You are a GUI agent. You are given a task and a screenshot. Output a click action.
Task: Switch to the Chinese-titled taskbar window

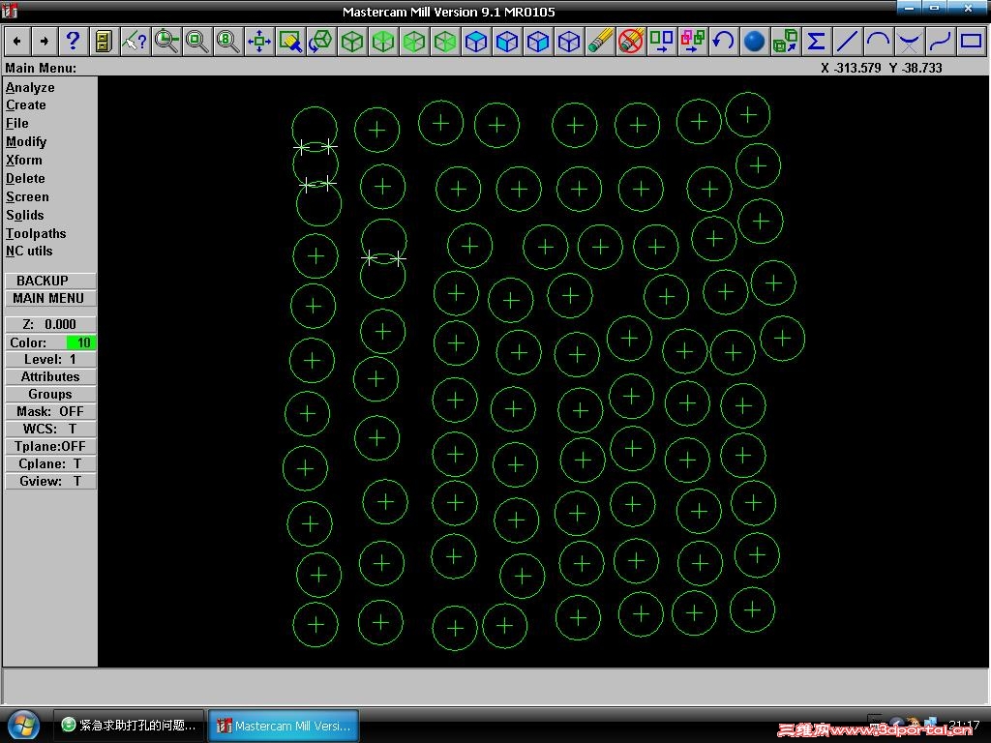tap(129, 726)
